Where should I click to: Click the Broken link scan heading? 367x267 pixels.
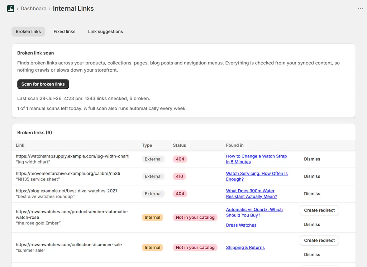pyautogui.click(x=35, y=53)
